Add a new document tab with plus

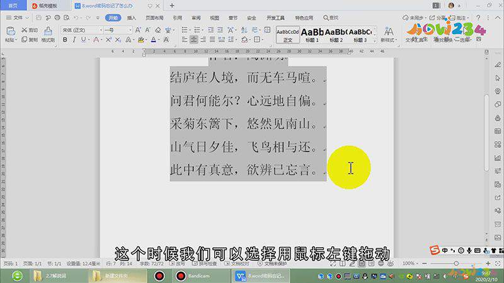click(x=172, y=6)
